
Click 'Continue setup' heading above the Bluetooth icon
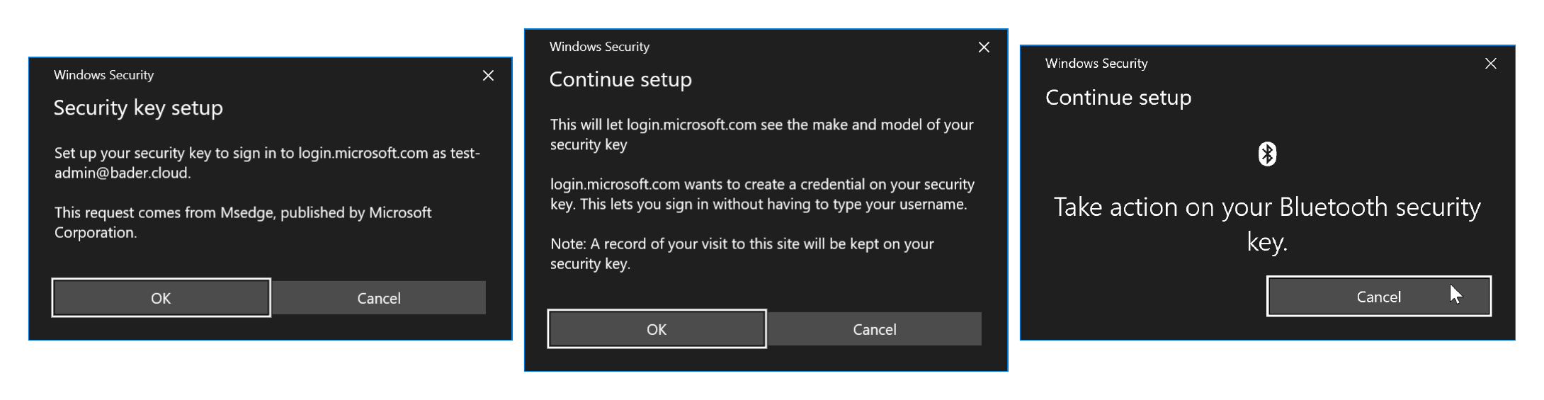1118,97
